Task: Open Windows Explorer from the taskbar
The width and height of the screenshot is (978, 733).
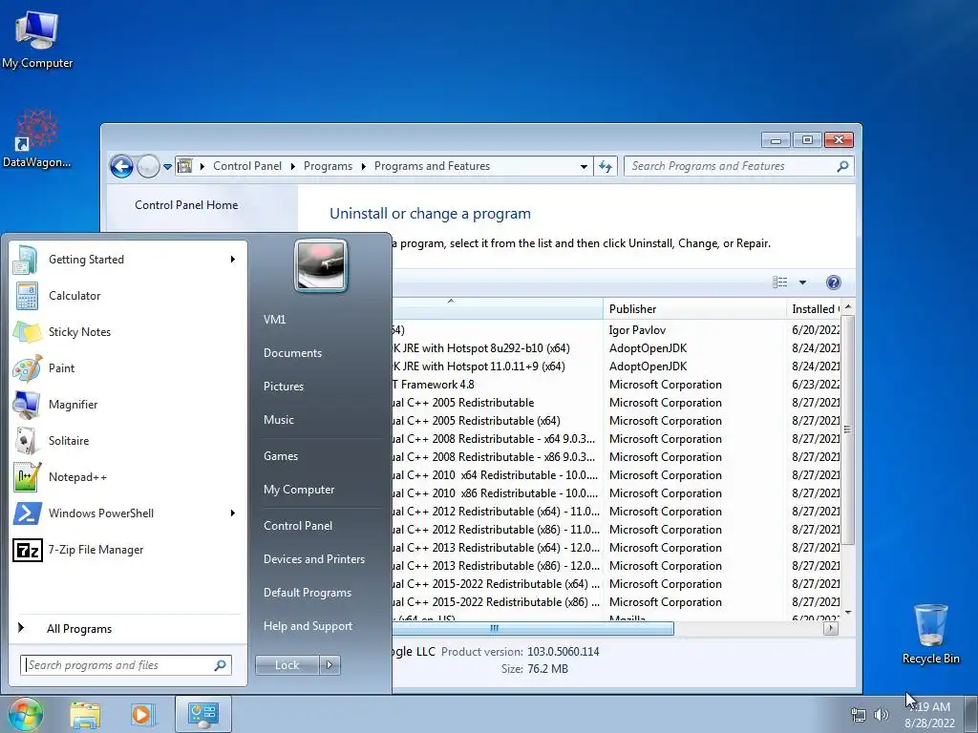Action: pyautogui.click(x=85, y=715)
